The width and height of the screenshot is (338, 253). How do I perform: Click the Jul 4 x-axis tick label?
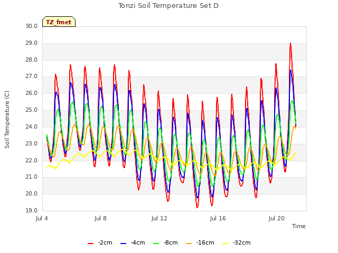click(x=42, y=218)
